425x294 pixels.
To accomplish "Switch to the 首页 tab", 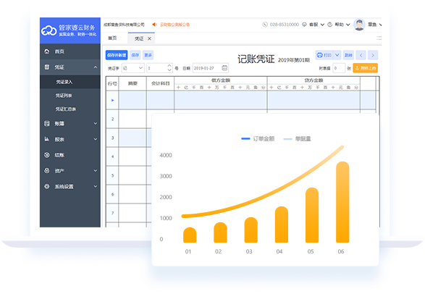I will [x=112, y=38].
